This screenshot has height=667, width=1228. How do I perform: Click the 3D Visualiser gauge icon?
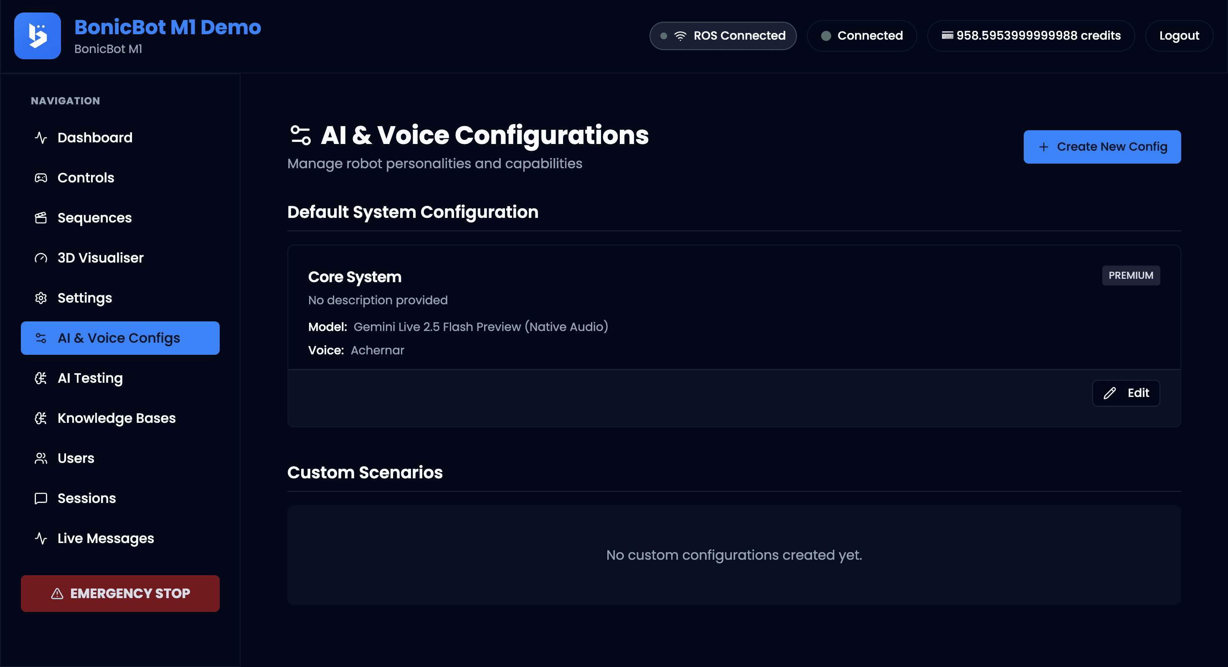point(41,258)
